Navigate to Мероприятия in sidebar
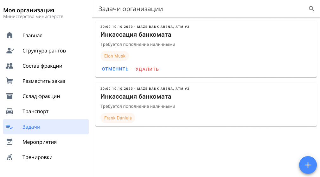The image size is (320, 177). 40,142
